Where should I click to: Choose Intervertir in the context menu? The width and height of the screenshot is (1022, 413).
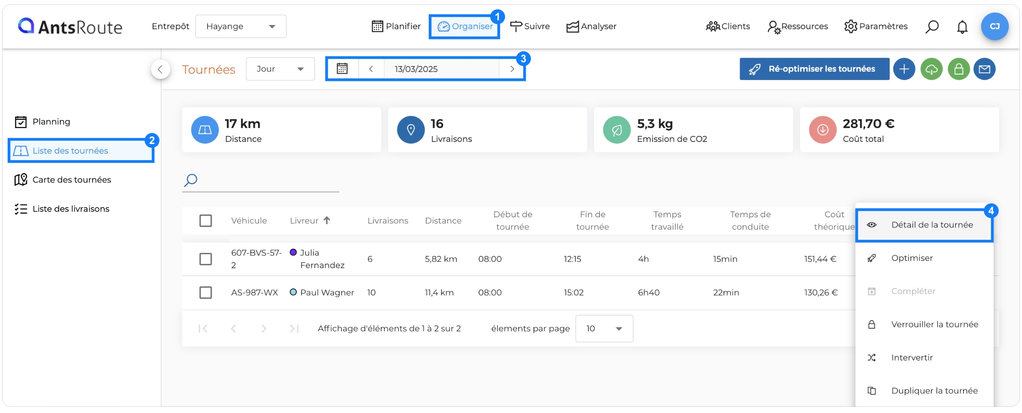point(924,358)
